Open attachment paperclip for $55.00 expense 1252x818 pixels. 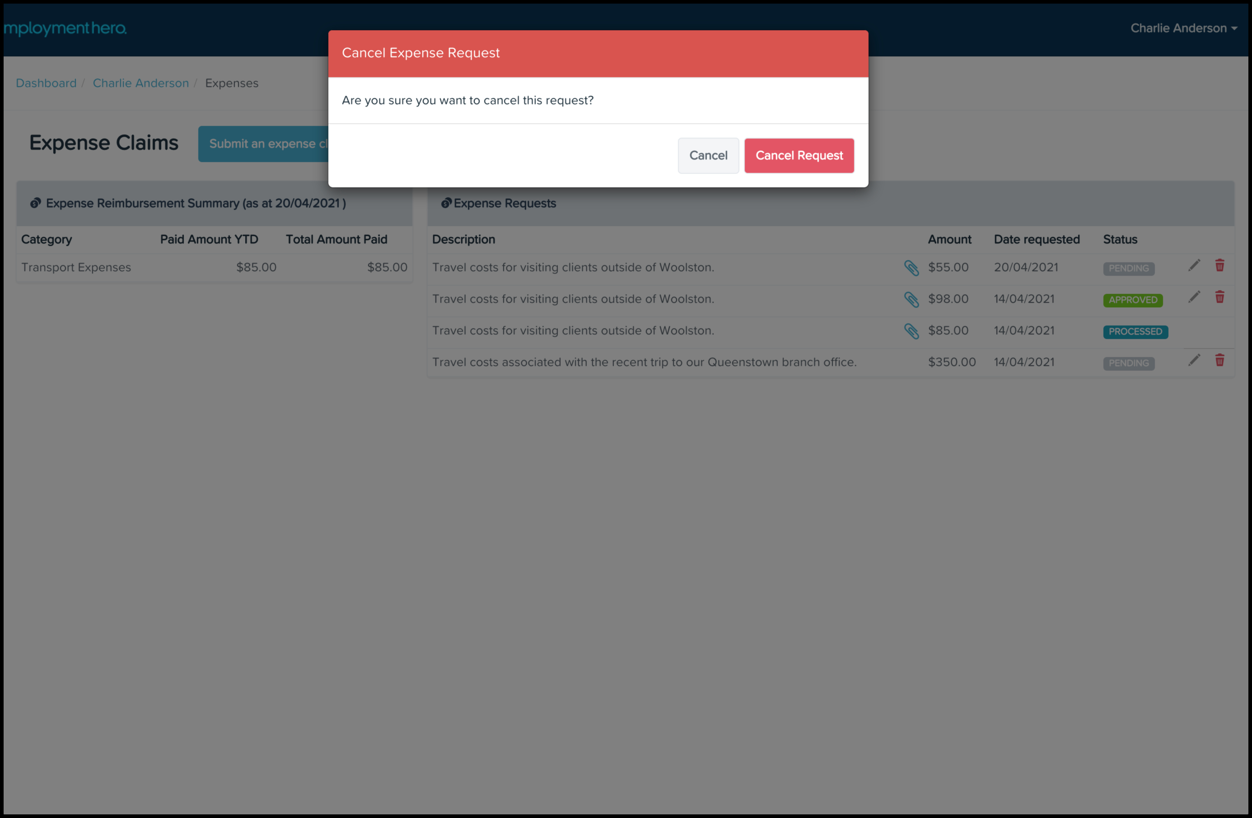tap(911, 268)
